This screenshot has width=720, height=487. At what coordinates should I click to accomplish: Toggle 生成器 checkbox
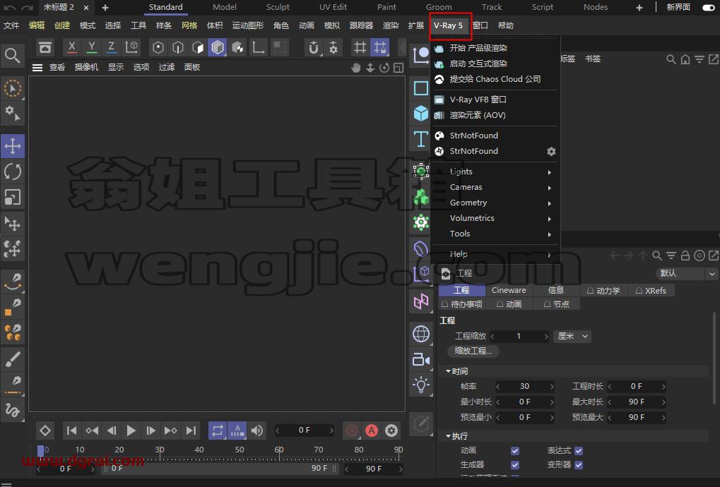(515, 465)
